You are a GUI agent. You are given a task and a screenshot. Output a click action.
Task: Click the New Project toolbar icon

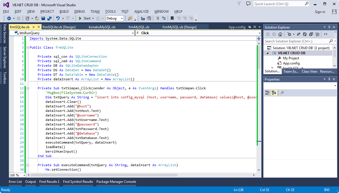27,18
